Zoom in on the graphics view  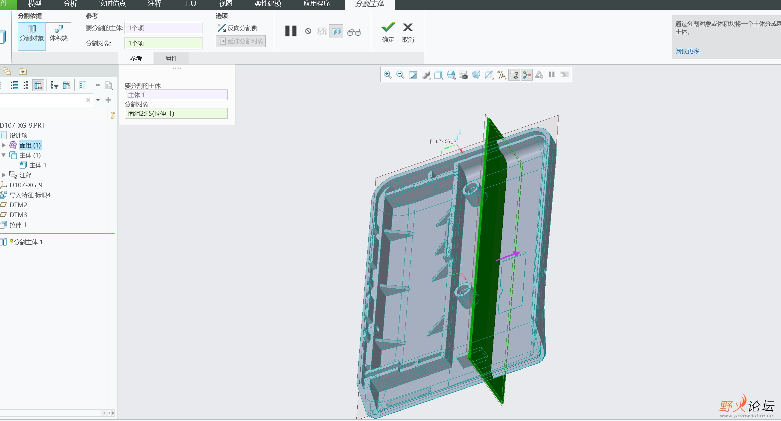[x=388, y=75]
